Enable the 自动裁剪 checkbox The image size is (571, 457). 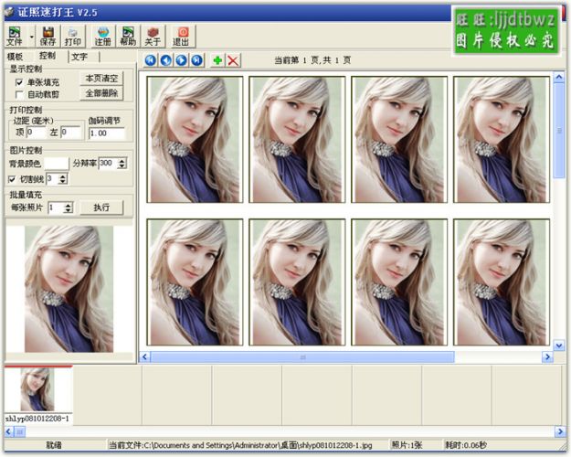pyautogui.click(x=20, y=94)
